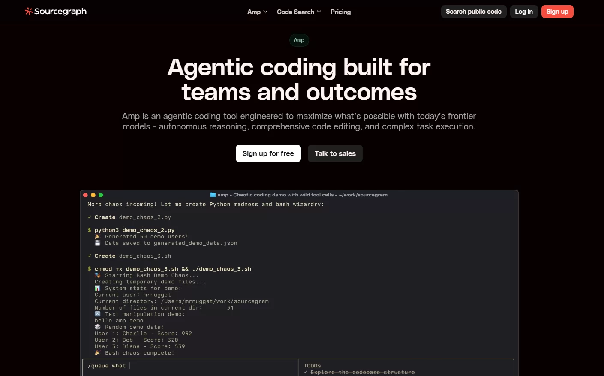604x376 pixels.
Task: Click the Sourcegraph logo icon
Action: pyautogui.click(x=29, y=12)
